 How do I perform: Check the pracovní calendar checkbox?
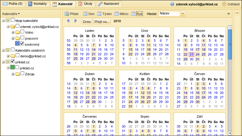tap(22, 38)
